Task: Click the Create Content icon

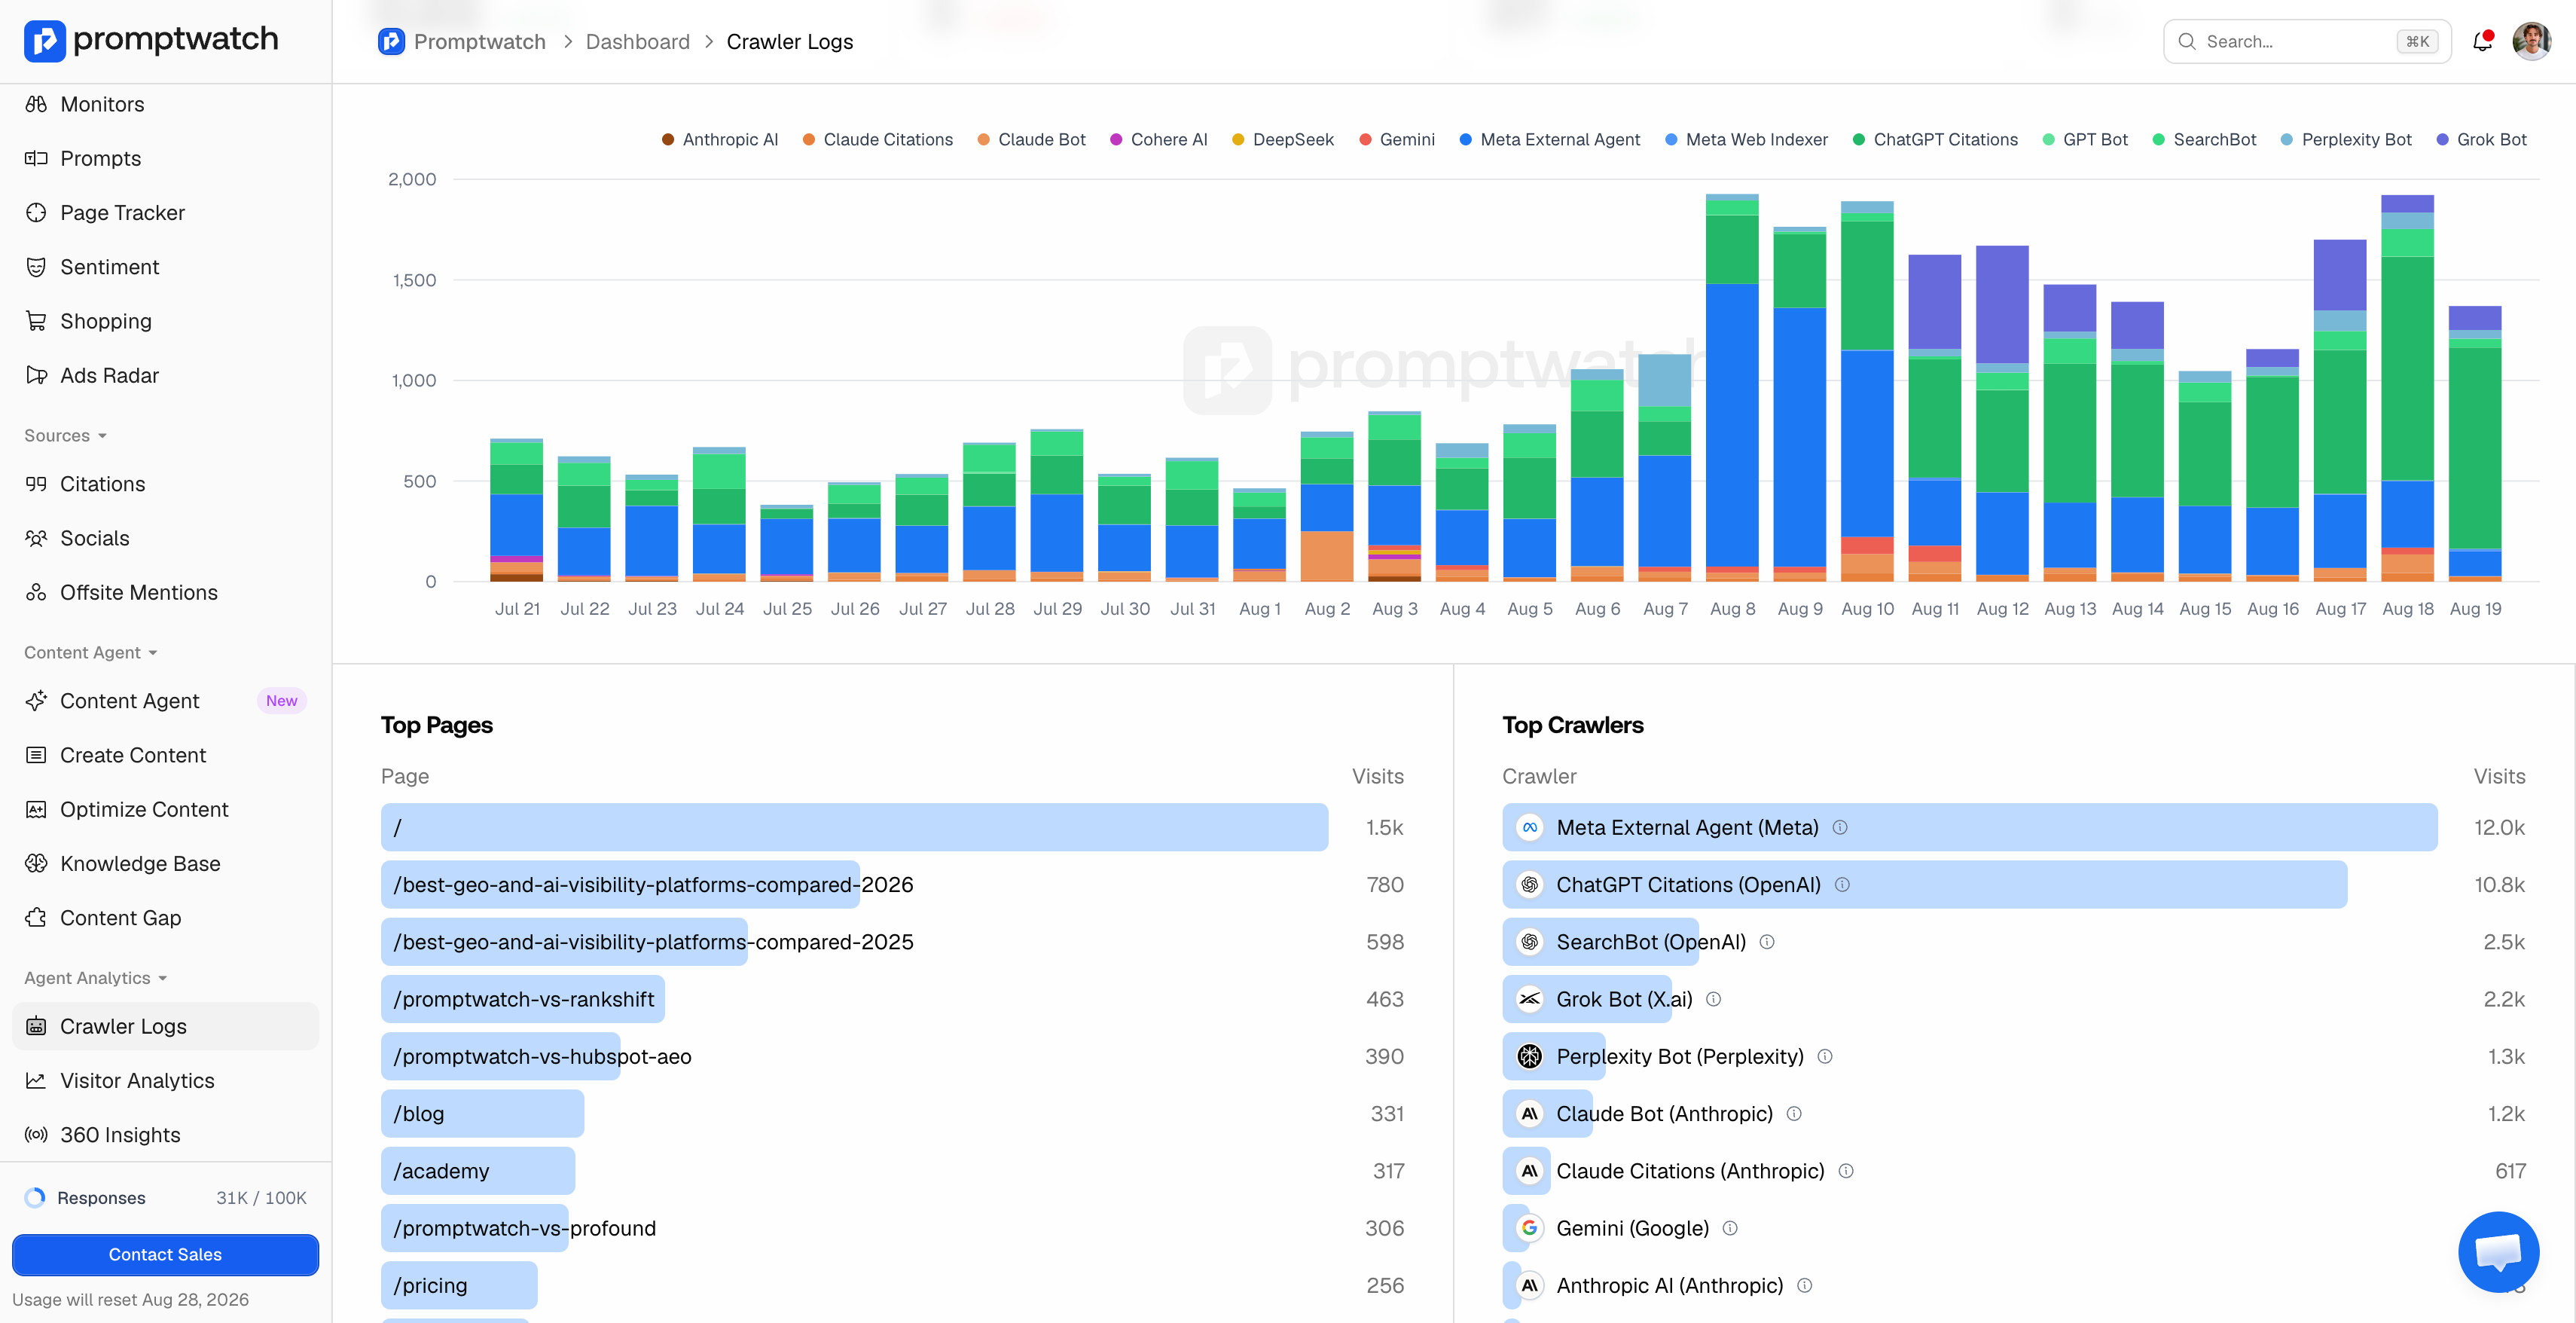Action: click(36, 755)
